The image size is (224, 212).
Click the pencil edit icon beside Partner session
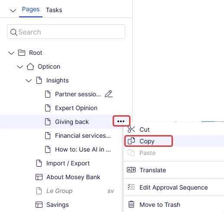(x=109, y=94)
